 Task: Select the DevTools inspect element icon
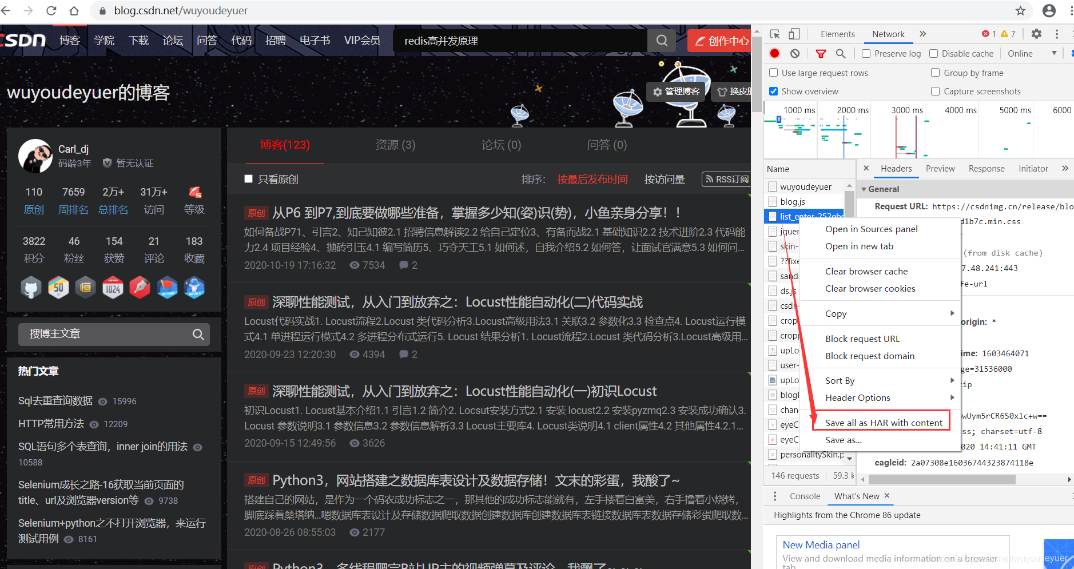775,34
